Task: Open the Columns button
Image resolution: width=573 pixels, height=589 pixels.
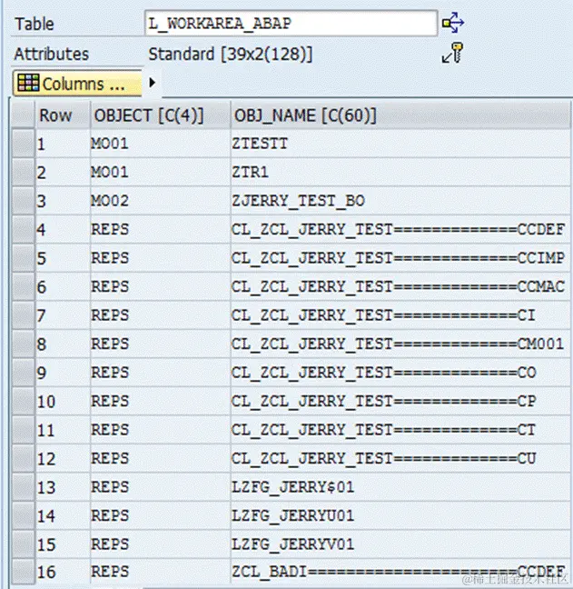Action: (x=77, y=83)
